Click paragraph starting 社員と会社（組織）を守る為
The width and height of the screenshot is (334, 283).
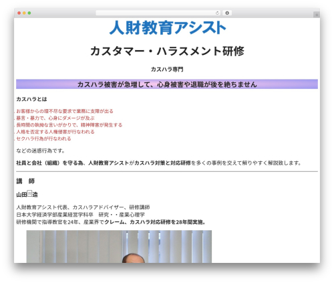click(x=159, y=163)
